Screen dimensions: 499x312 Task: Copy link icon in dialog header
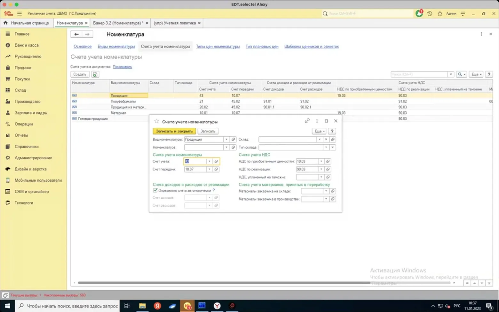click(x=307, y=121)
